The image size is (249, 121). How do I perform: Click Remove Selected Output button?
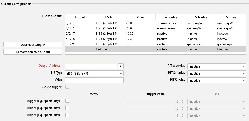tap(33, 52)
